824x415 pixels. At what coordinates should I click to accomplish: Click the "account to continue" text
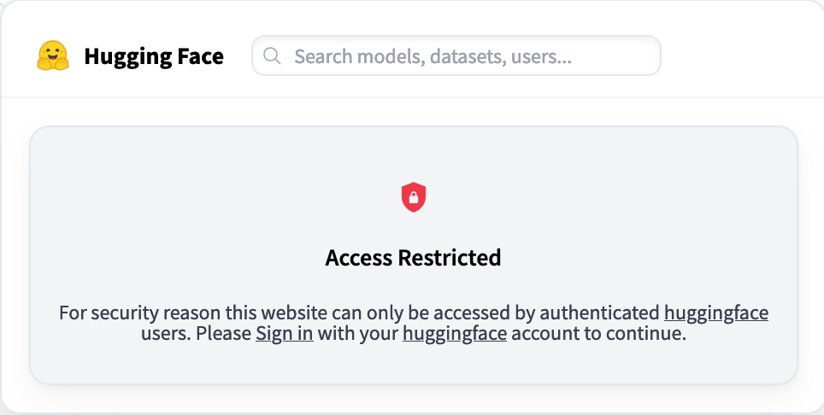click(x=598, y=334)
